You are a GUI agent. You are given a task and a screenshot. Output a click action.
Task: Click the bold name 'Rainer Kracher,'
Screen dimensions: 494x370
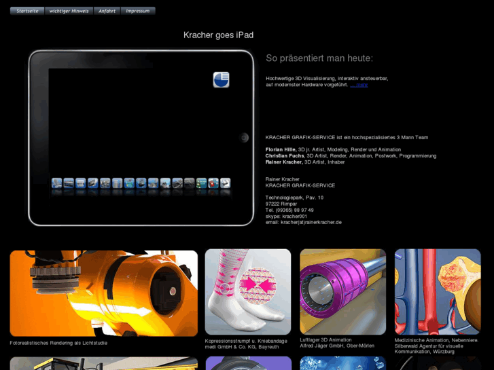point(284,162)
